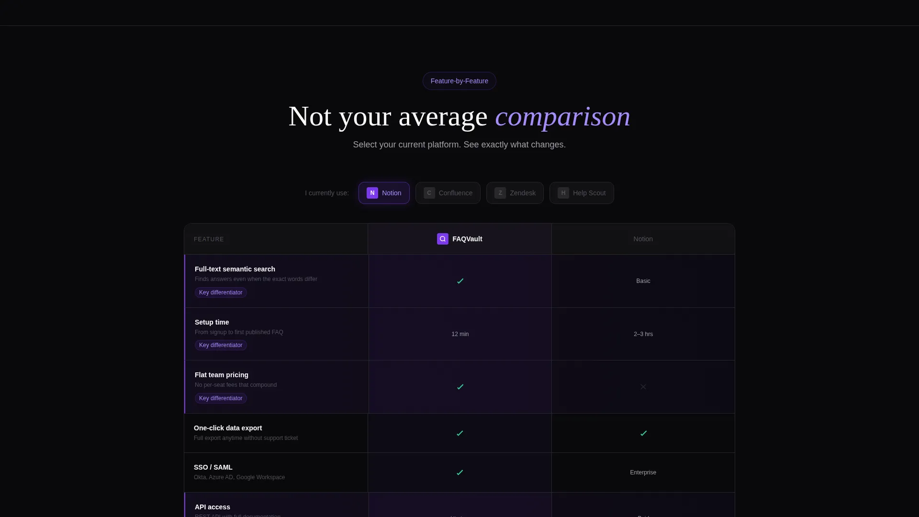Click the Notion column header
919x517 pixels.
pos(643,239)
